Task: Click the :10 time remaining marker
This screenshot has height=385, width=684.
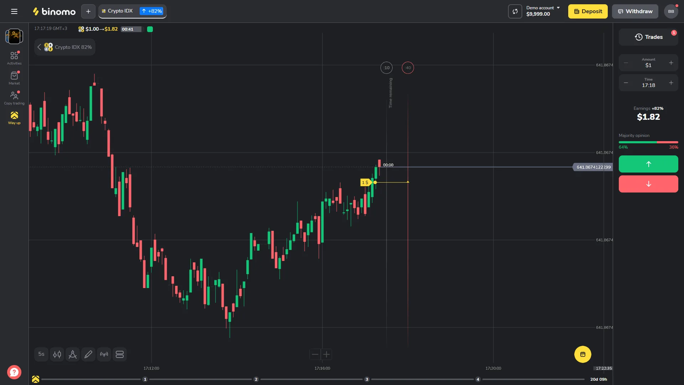Action: pos(387,68)
